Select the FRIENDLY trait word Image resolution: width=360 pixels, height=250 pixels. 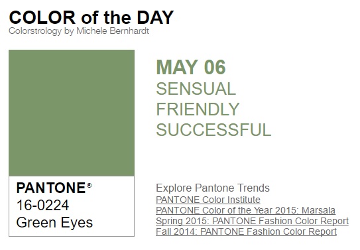[x=198, y=109]
